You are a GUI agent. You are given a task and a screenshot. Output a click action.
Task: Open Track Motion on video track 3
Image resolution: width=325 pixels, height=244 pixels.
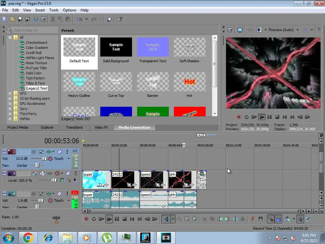coord(42,173)
